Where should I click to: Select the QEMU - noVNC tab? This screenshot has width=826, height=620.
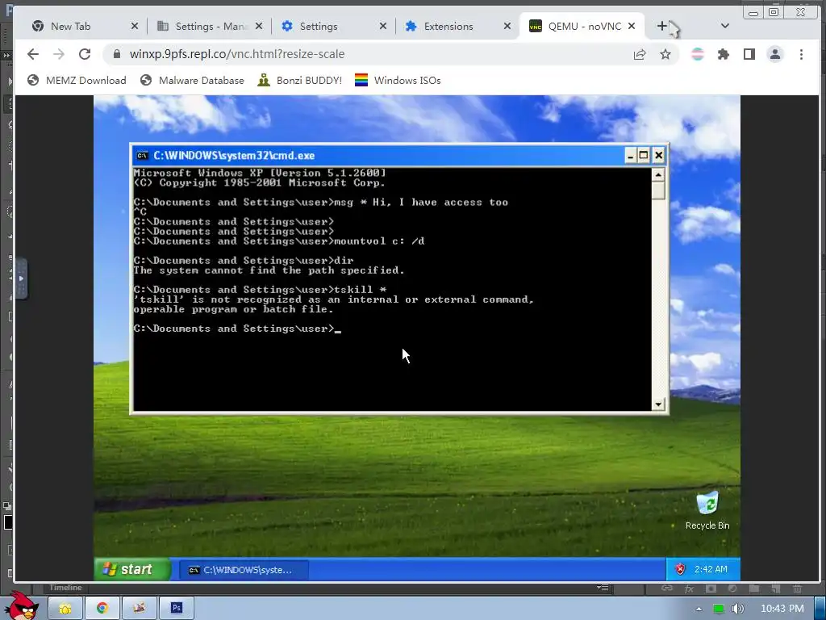[x=582, y=27]
